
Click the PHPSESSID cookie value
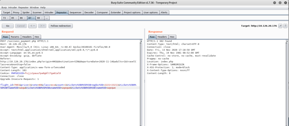point(43,73)
